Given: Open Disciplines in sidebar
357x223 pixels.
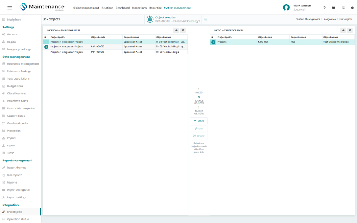Looking at the screenshot, I should tap(14, 20).
